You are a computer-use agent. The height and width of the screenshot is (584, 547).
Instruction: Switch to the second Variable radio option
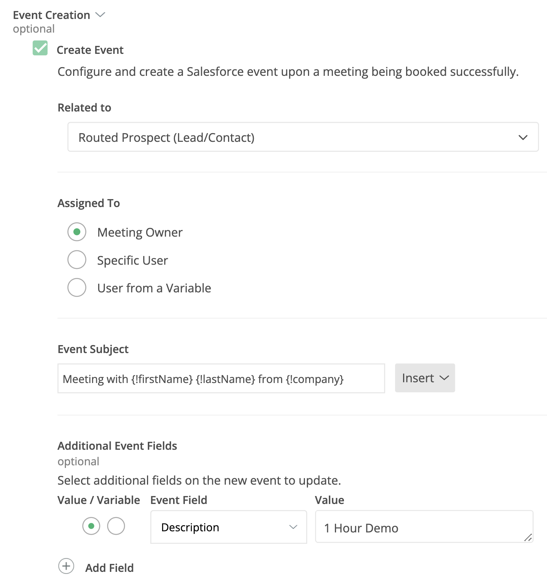tap(116, 526)
